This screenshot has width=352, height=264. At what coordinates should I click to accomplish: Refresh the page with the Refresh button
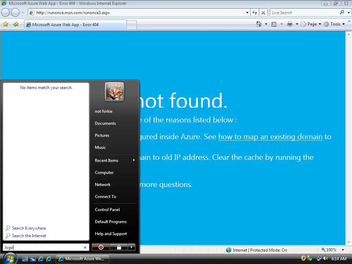[x=255, y=13]
